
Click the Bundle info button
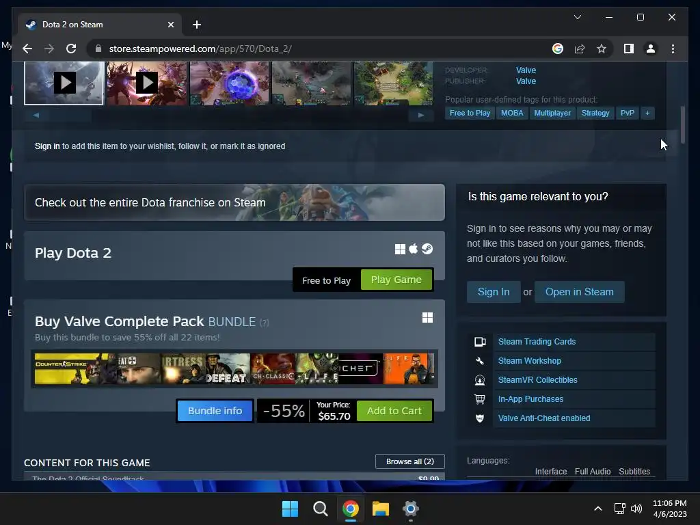click(215, 411)
